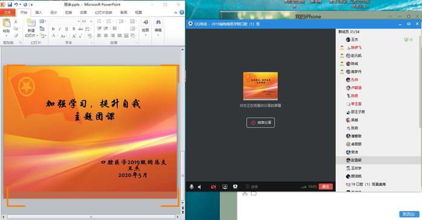Click the New Slide icon
Screen dimensions: 422x220
(x=31, y=23)
